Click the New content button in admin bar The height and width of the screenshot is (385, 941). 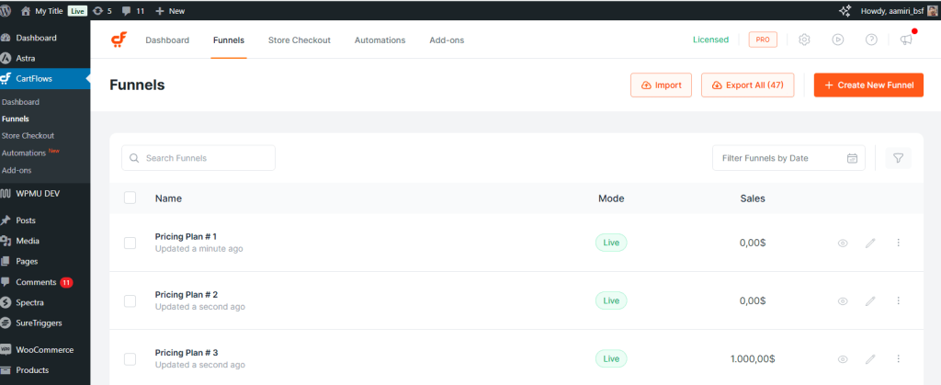coord(170,11)
